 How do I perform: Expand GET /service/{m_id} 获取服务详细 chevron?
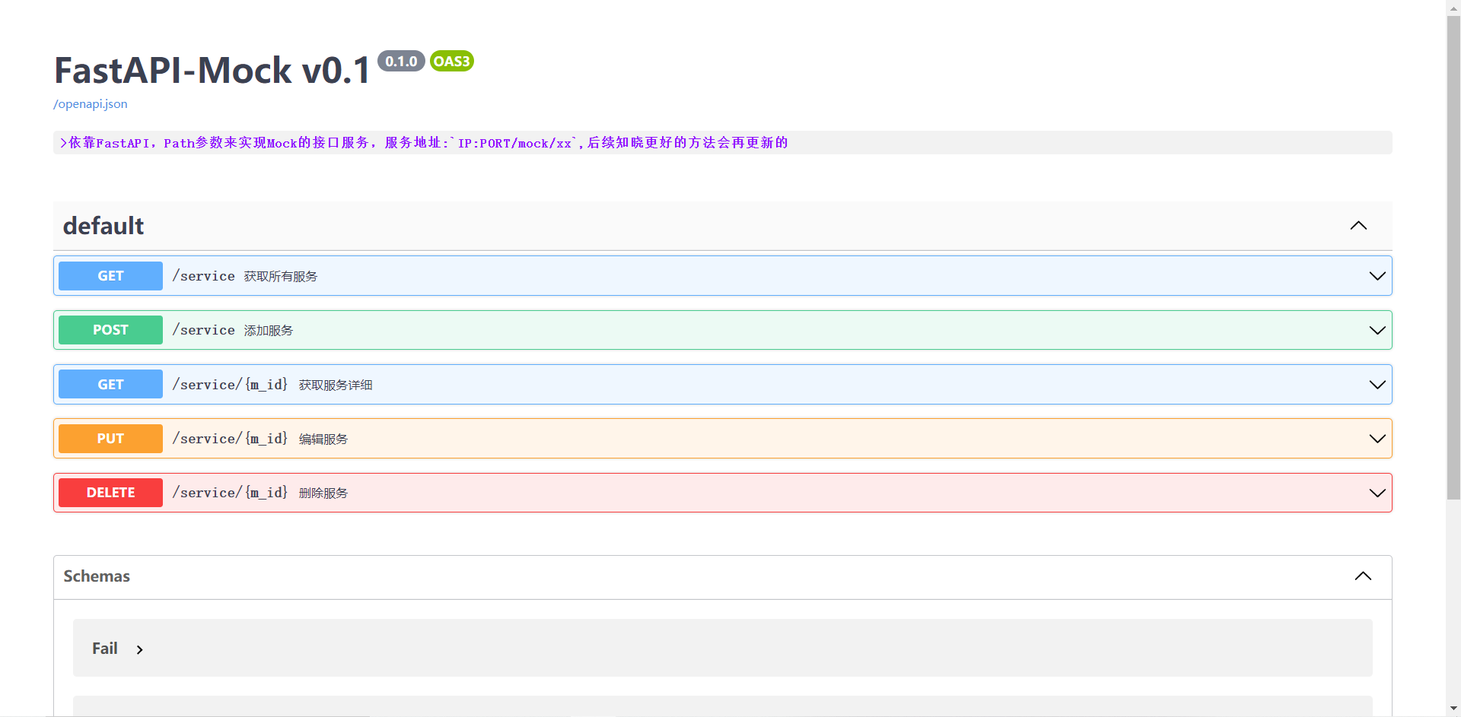point(1377,385)
